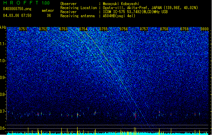The height and width of the screenshot is (135, 212).
Task: Click the 0.6 kHz axis label
Action: click(x=3, y=128)
